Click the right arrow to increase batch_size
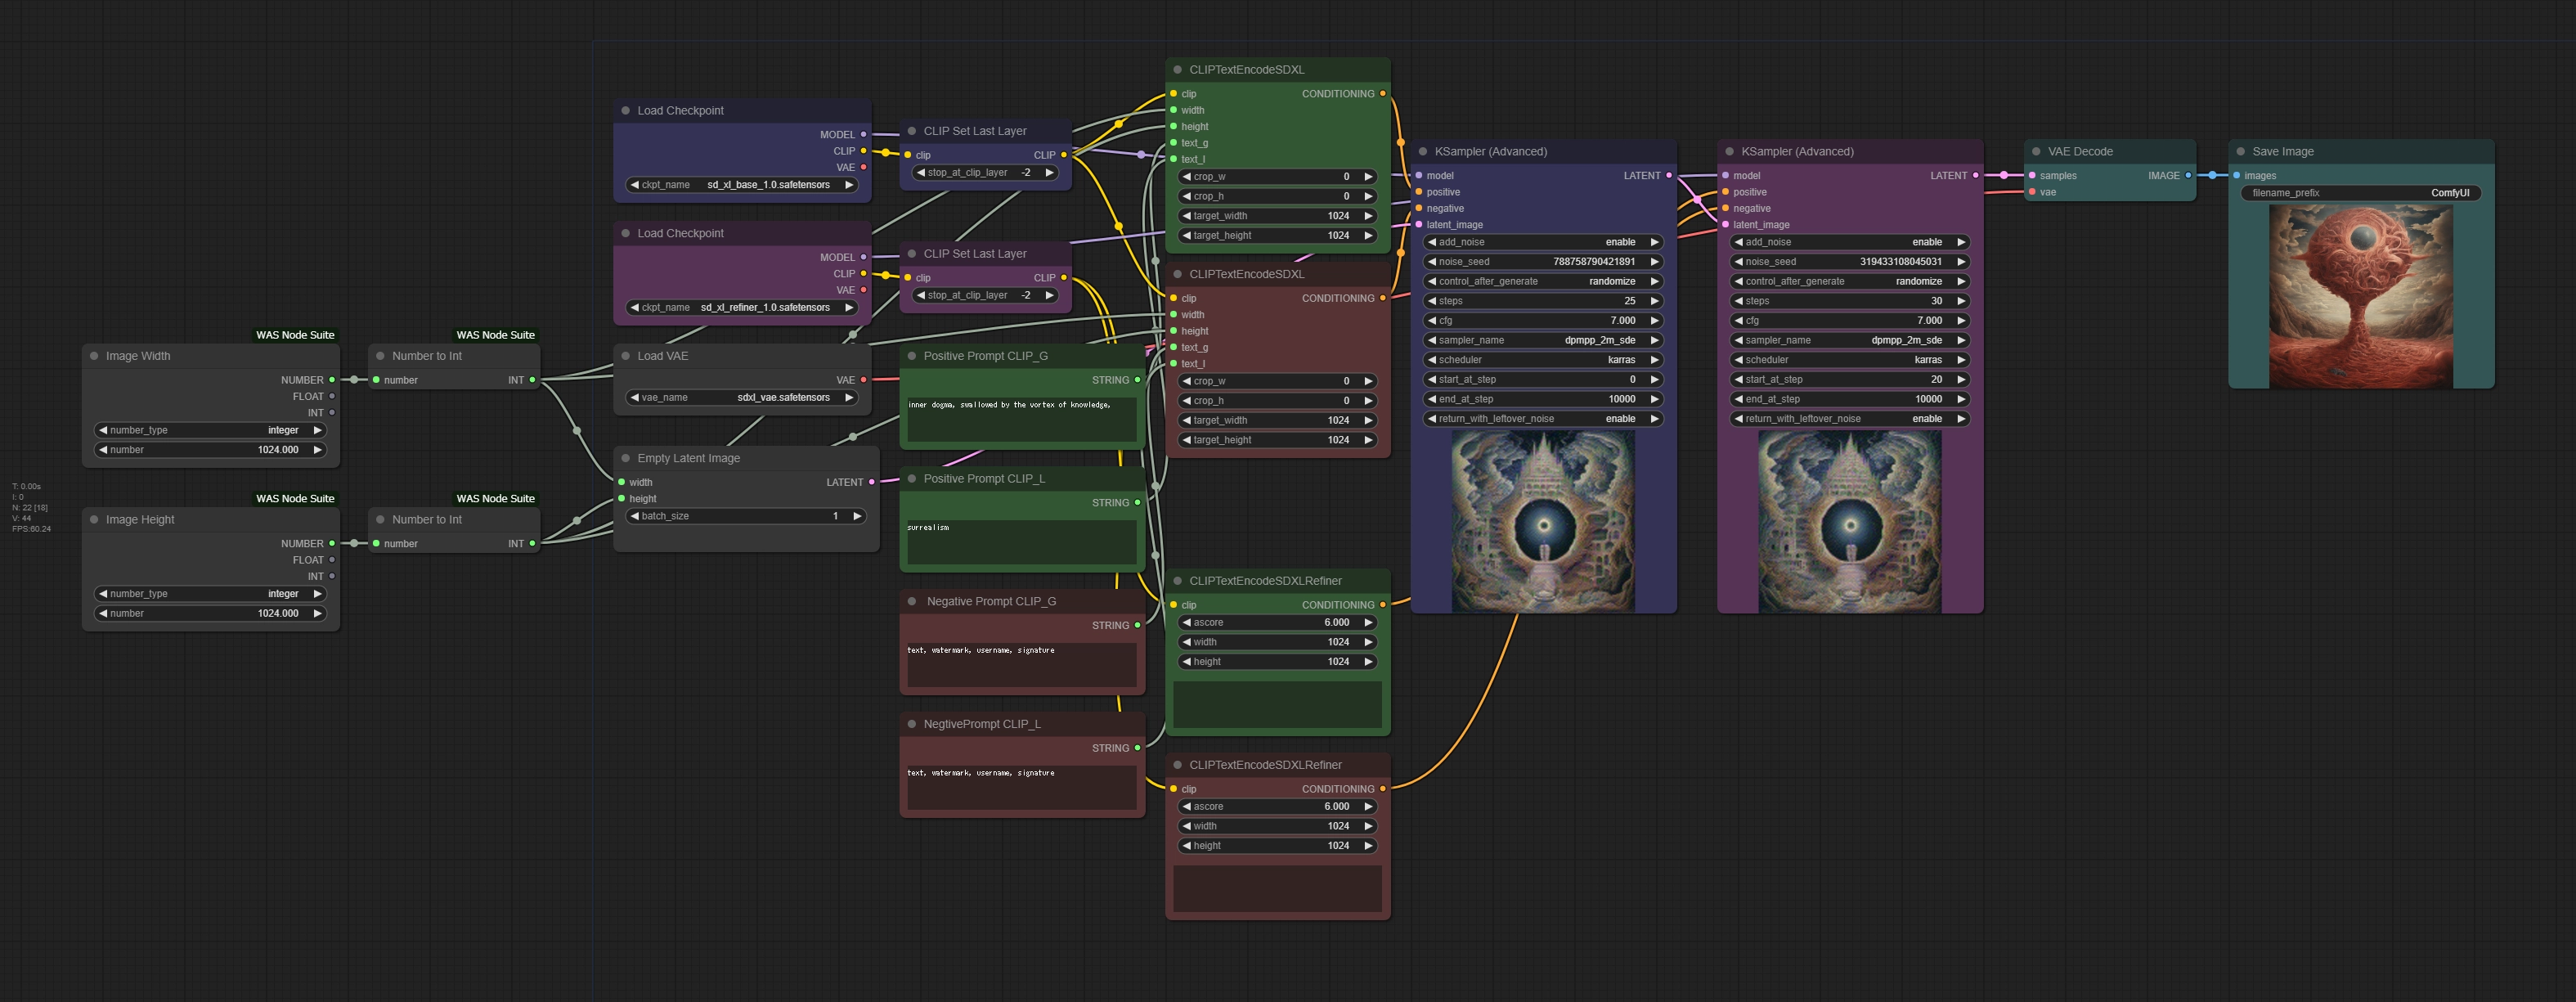This screenshot has width=2576, height=1002. (856, 516)
